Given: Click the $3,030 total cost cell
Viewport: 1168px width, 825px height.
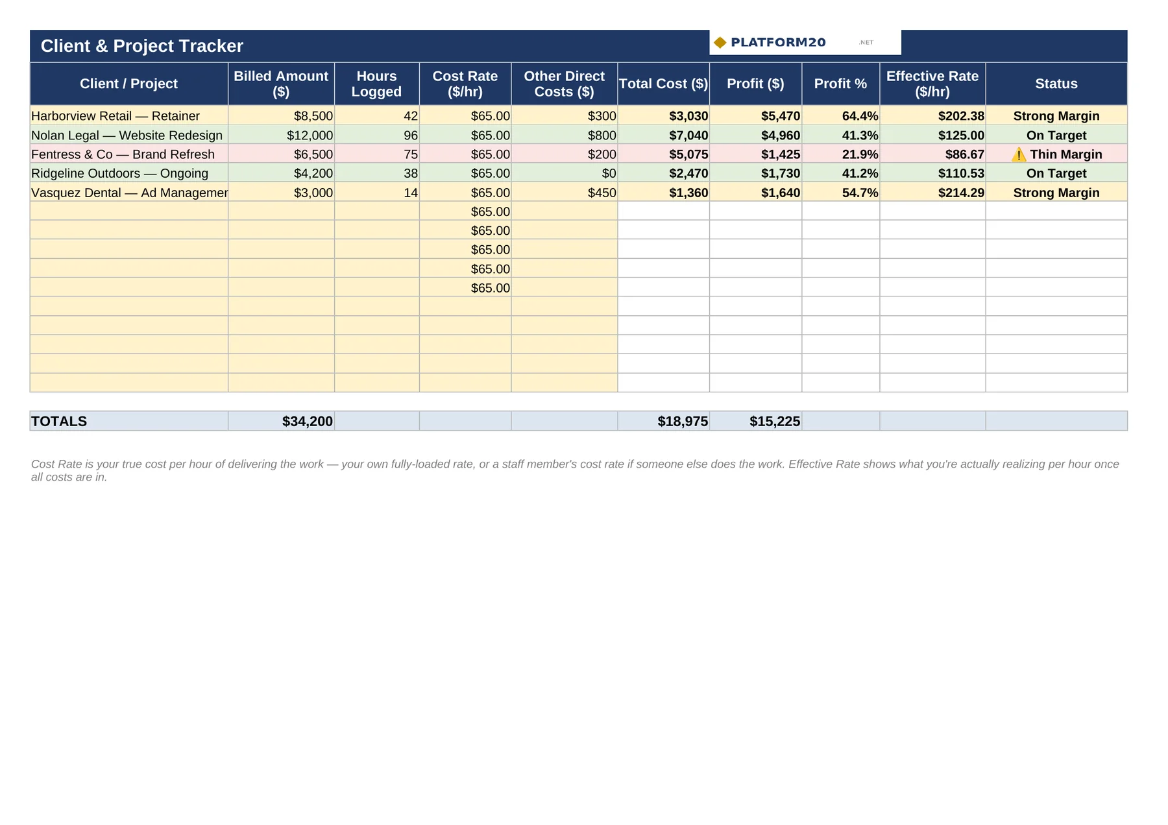Looking at the screenshot, I should 663,115.
